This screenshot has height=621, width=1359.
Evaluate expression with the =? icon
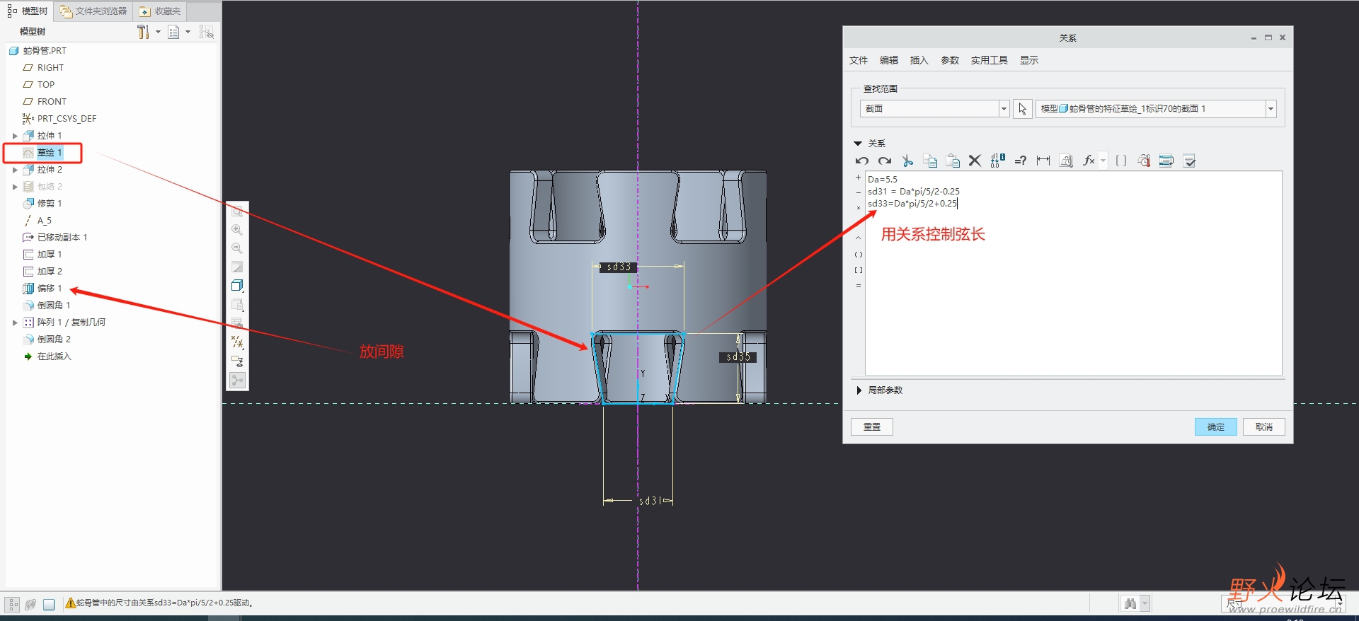(x=1020, y=161)
